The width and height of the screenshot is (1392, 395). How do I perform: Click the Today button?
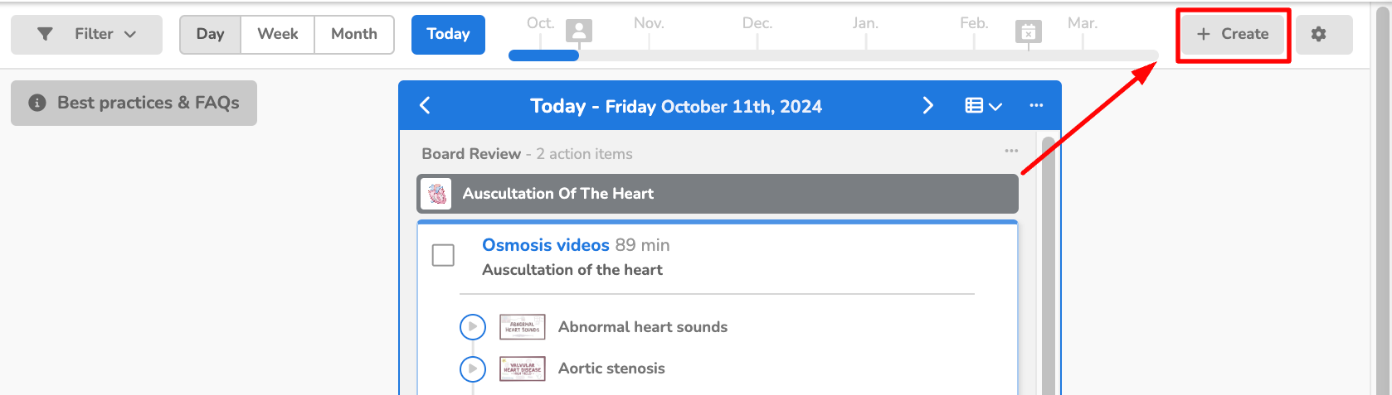448,35
